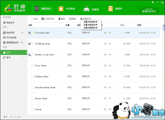The height and width of the screenshot is (120, 165).
Task: Click the 上传到手机 upload icon
Action: click(43, 19)
